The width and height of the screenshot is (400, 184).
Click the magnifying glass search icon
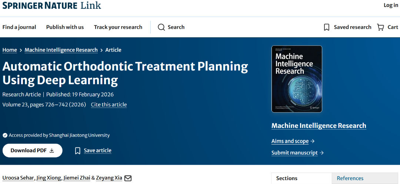[161, 27]
